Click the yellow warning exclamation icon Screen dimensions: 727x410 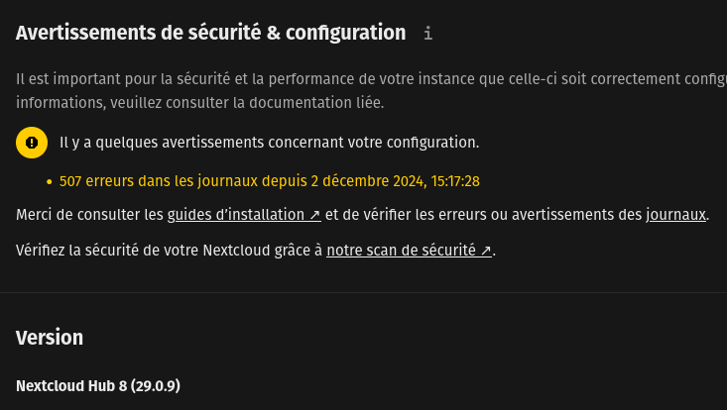32,143
